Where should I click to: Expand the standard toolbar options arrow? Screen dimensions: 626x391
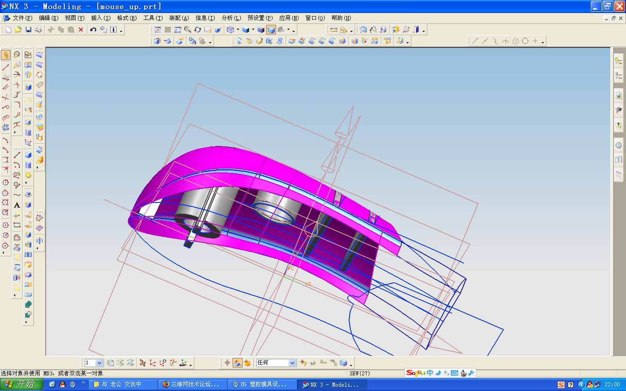click(121, 31)
